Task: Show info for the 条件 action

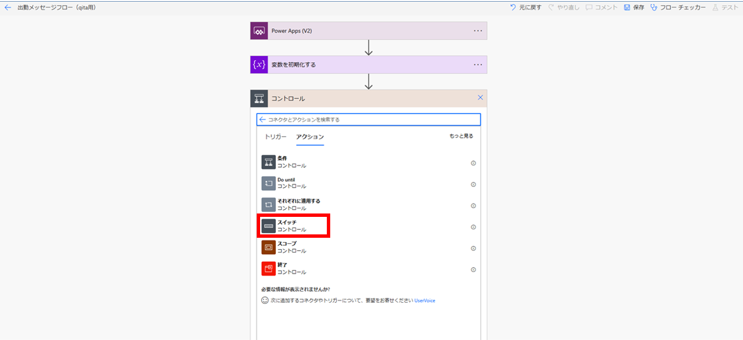Action: (x=473, y=163)
